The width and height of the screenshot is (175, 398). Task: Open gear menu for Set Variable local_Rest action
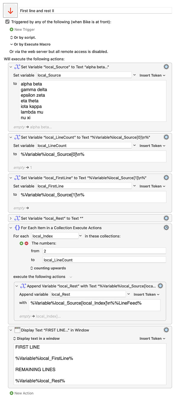pos(166,218)
